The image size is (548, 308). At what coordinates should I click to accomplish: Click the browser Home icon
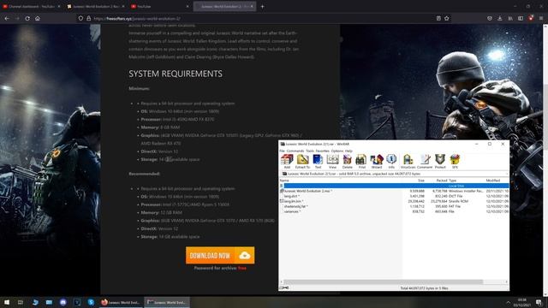pyautogui.click(x=38, y=18)
